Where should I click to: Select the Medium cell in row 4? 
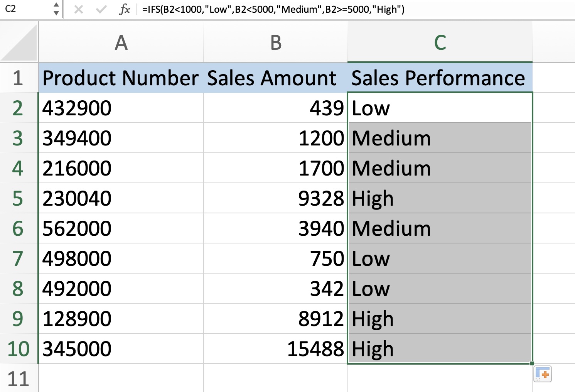click(440, 168)
